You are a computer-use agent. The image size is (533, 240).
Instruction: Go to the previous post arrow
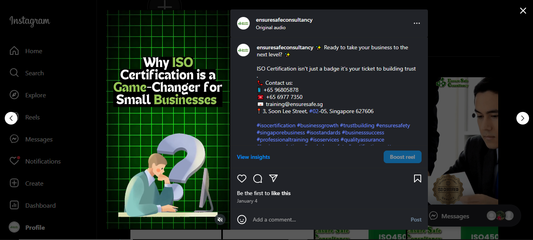tap(11, 118)
